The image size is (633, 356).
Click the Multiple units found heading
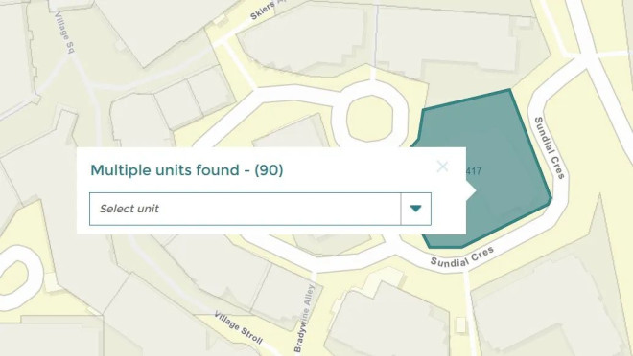186,170
